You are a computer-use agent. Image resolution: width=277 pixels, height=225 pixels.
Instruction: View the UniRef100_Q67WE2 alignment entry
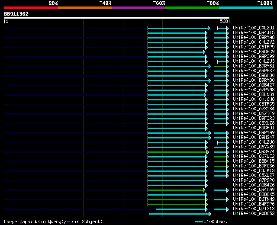pyautogui.click(x=254, y=157)
